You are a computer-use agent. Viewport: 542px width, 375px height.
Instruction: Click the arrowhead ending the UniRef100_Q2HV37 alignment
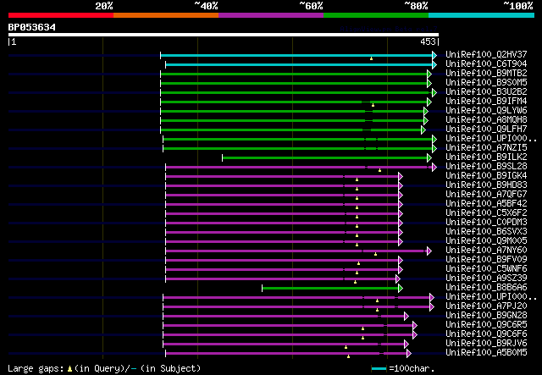[434, 55]
